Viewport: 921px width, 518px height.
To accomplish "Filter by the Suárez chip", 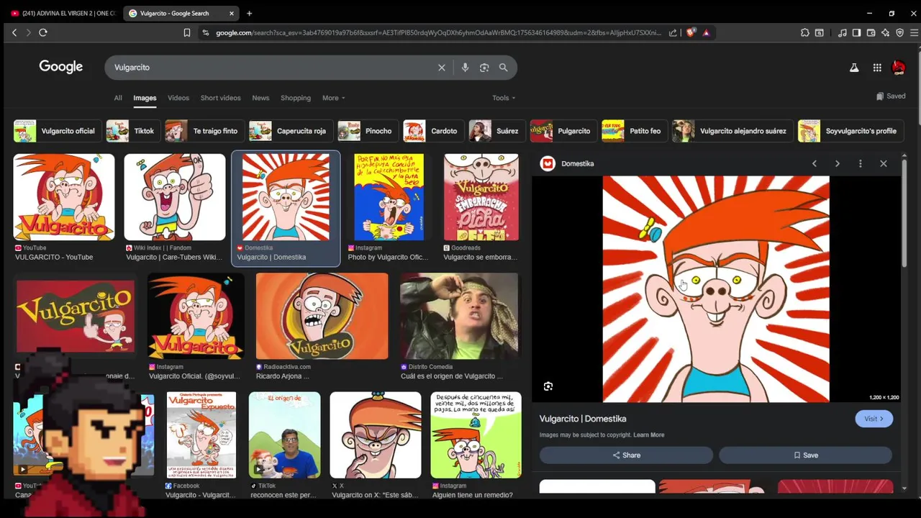I will 496,131.
